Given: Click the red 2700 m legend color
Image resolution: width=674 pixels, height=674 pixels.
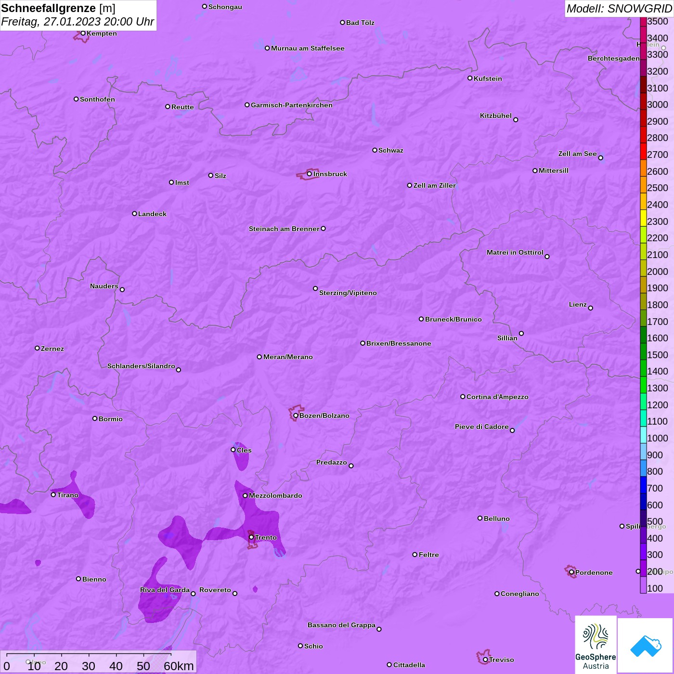Looking at the screenshot, I should coord(643,151).
